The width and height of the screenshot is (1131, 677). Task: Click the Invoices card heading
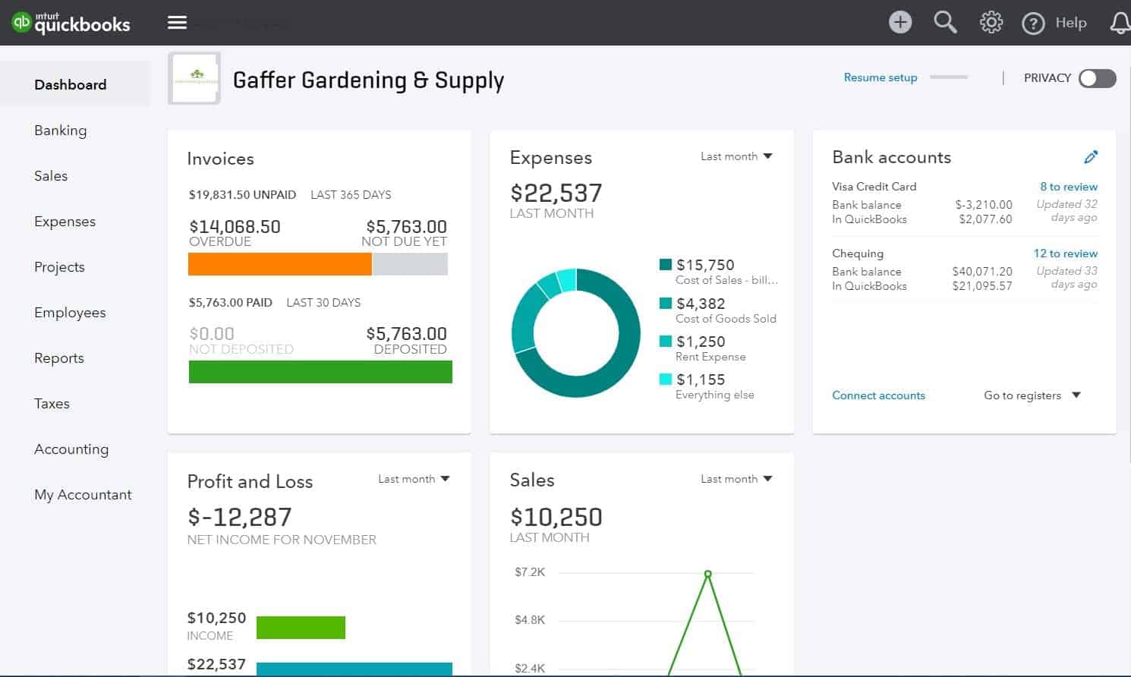point(220,159)
